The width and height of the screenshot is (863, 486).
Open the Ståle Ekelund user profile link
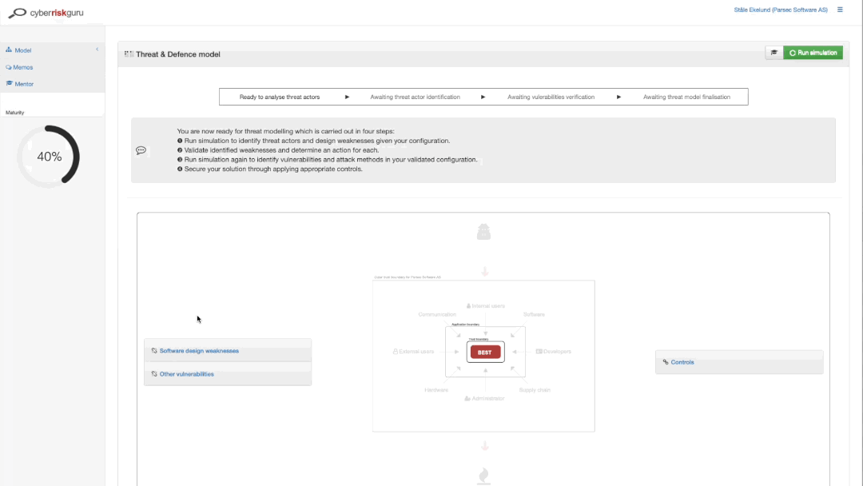[780, 10]
